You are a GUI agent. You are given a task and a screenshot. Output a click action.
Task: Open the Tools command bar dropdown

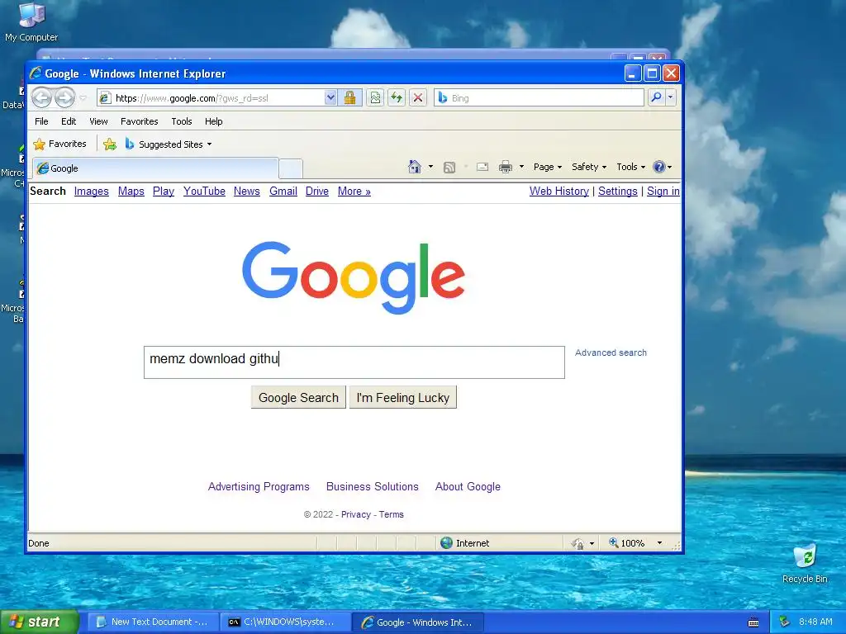point(630,167)
